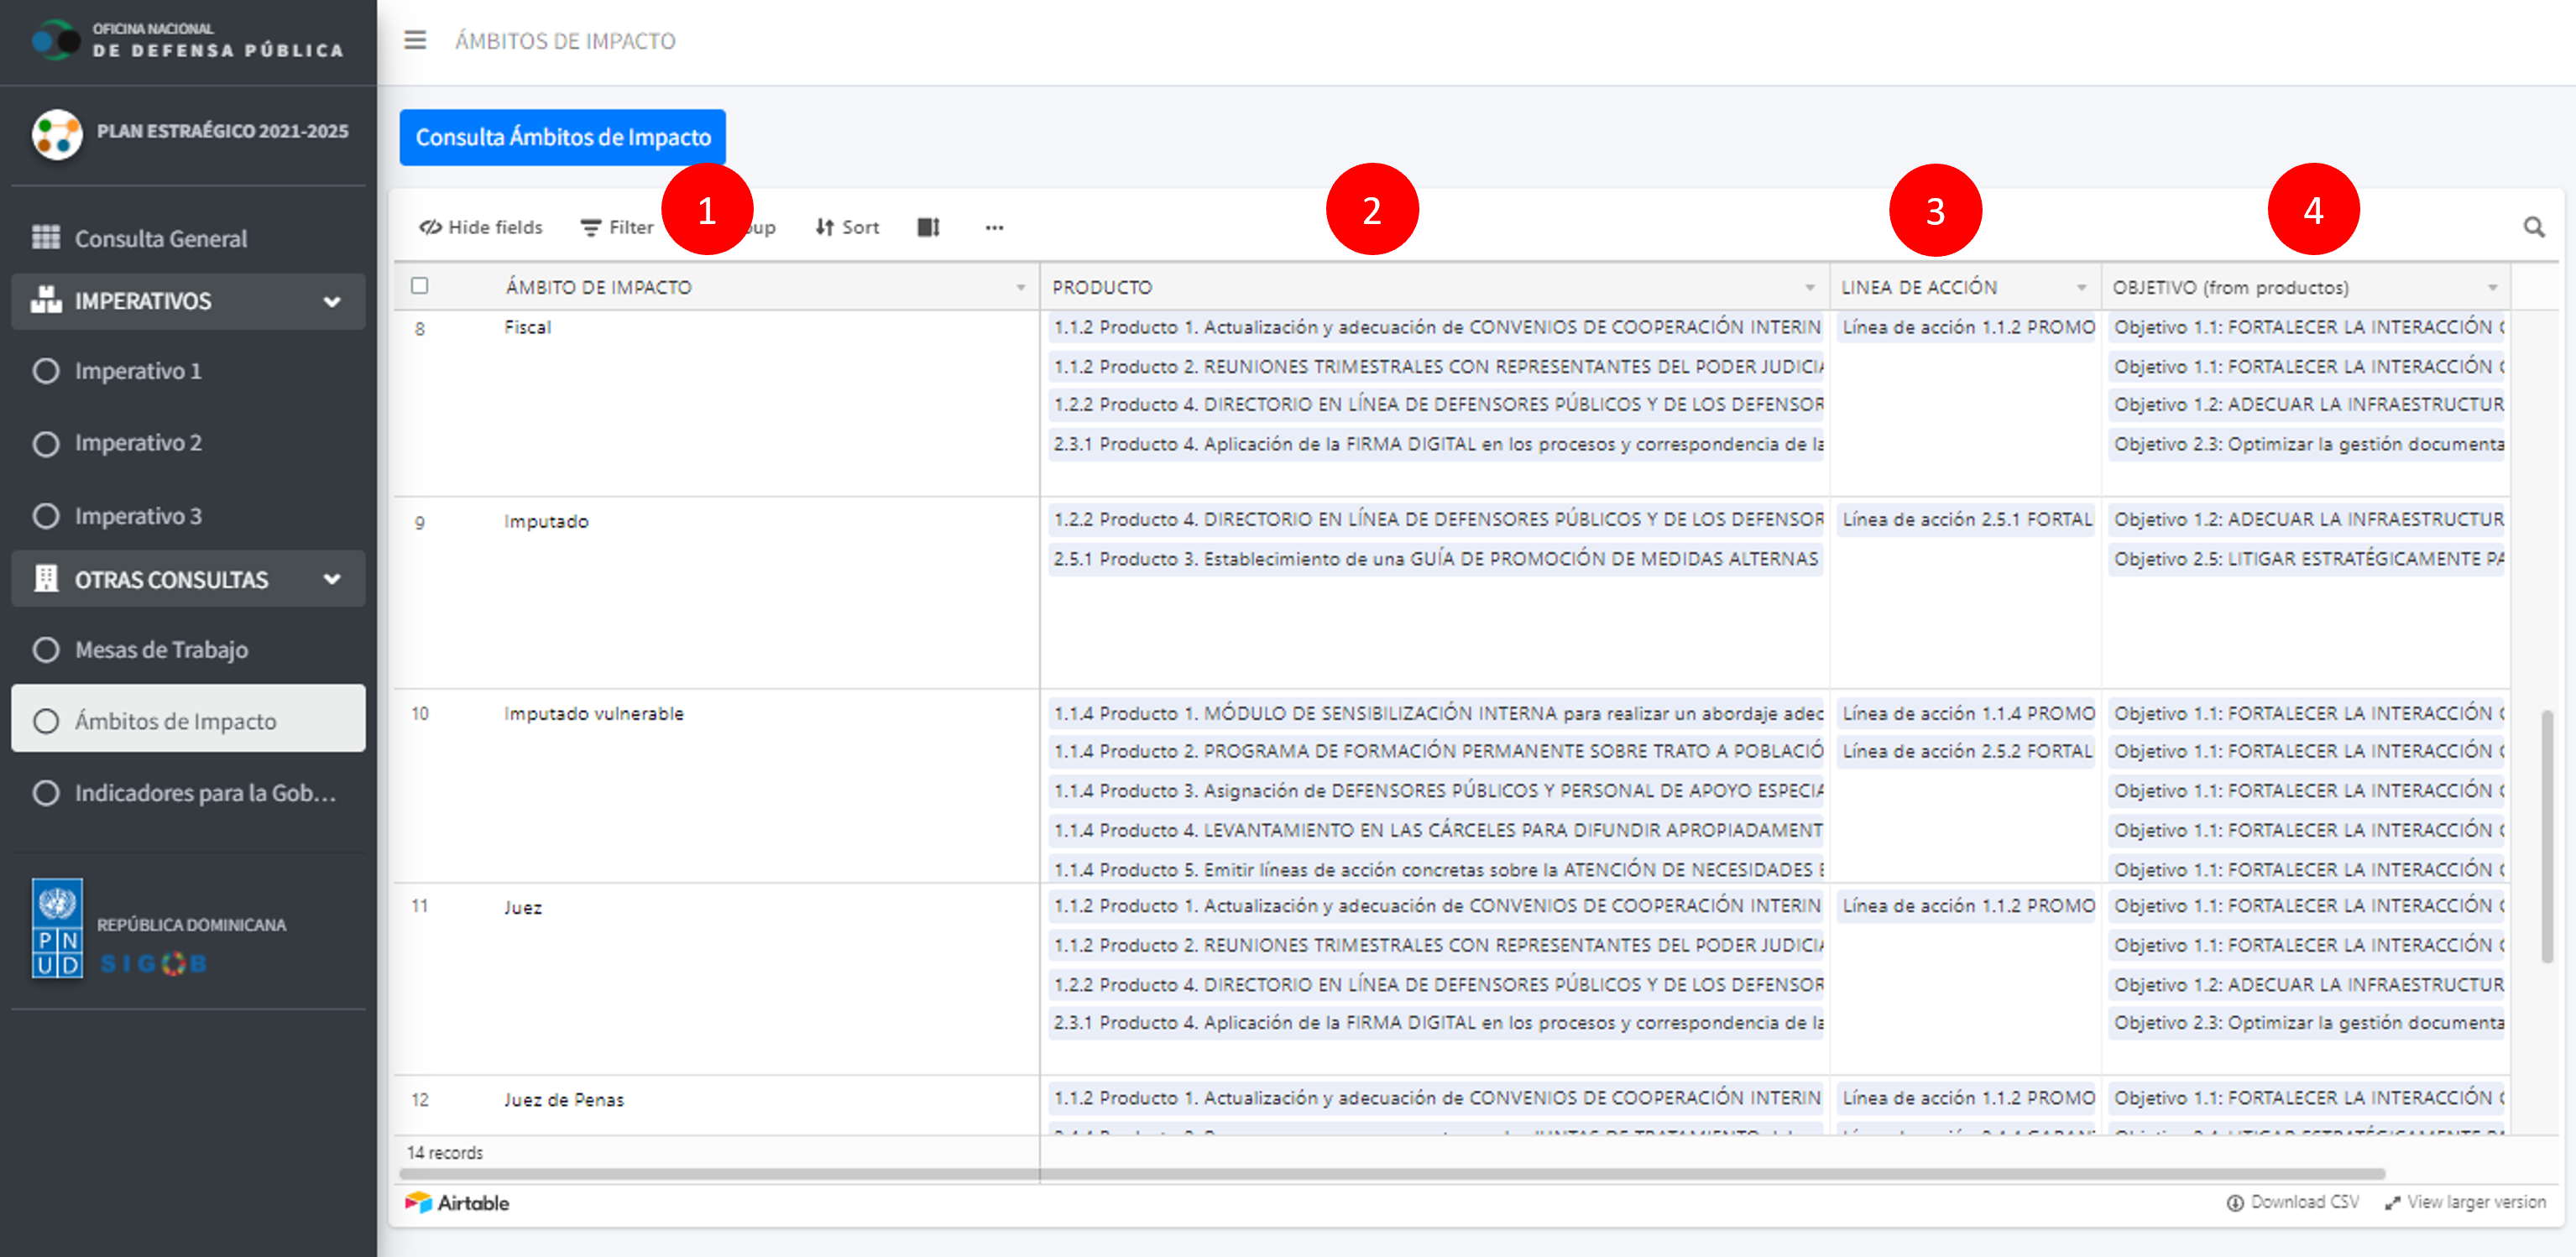
Task: Open the more options ellipsis menu
Action: [993, 227]
